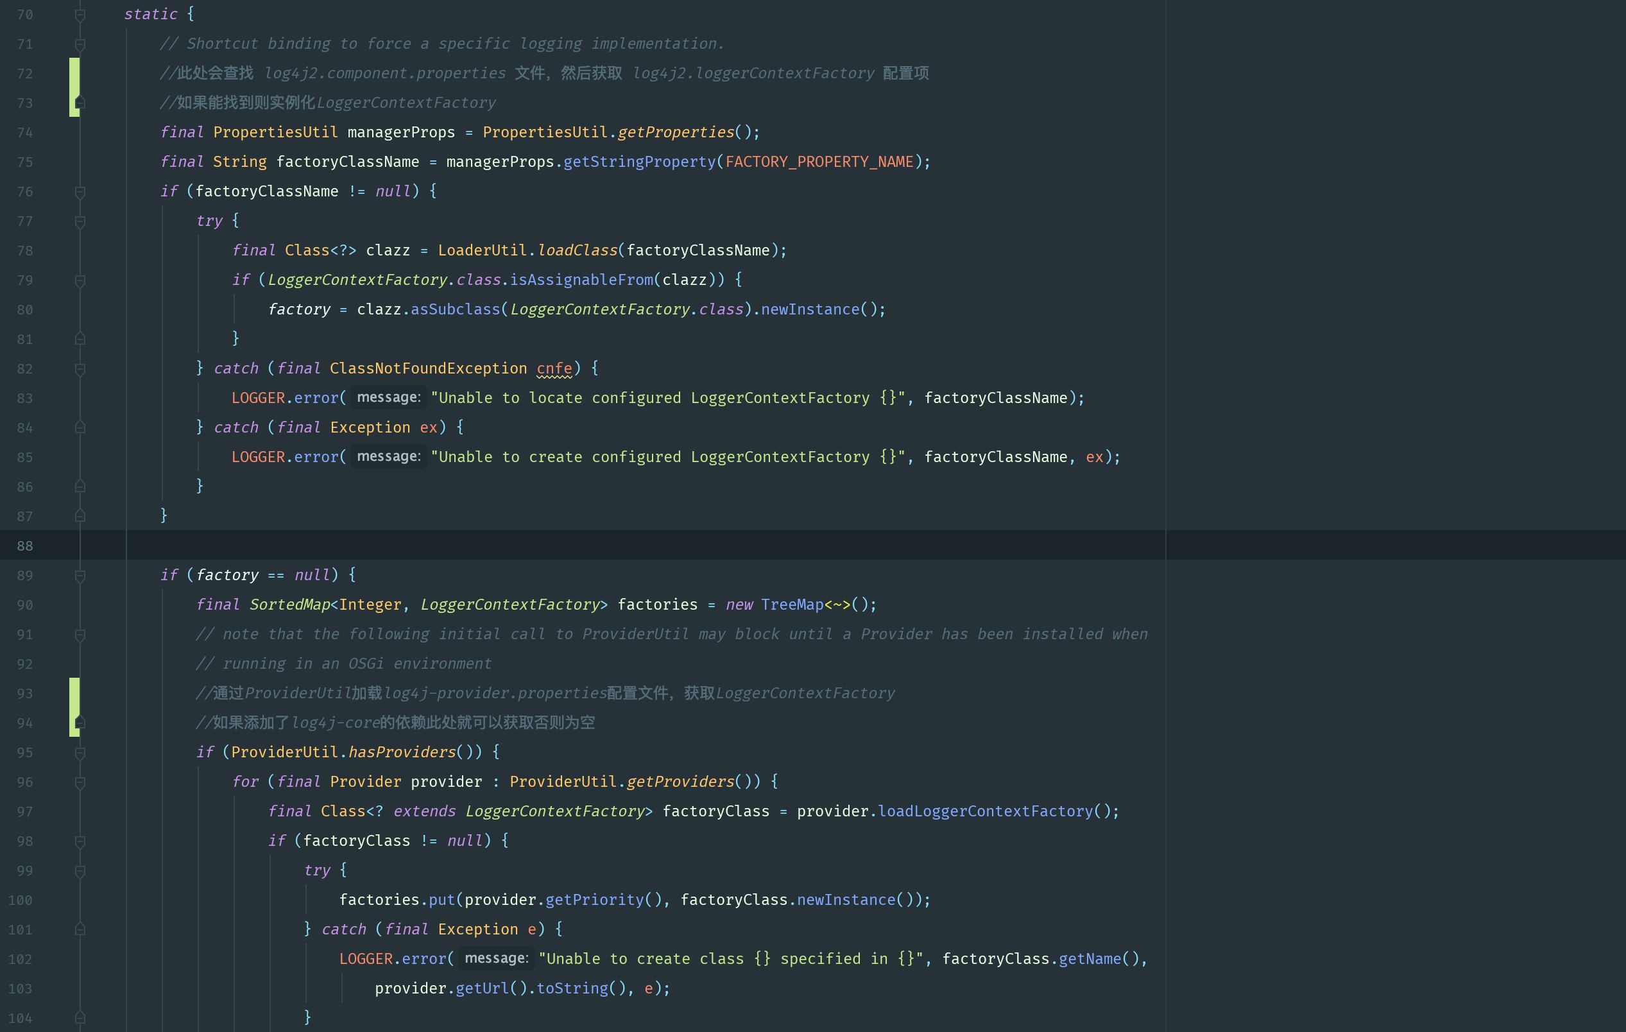
Task: Click the 'message:' hint on line 85
Action: [388, 456]
